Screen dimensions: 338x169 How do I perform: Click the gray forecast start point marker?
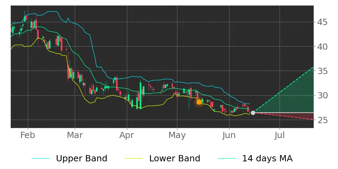253,113
